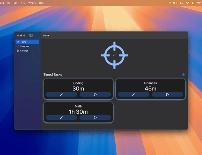
Task: Open the Help menu
Action: pos(41,3)
